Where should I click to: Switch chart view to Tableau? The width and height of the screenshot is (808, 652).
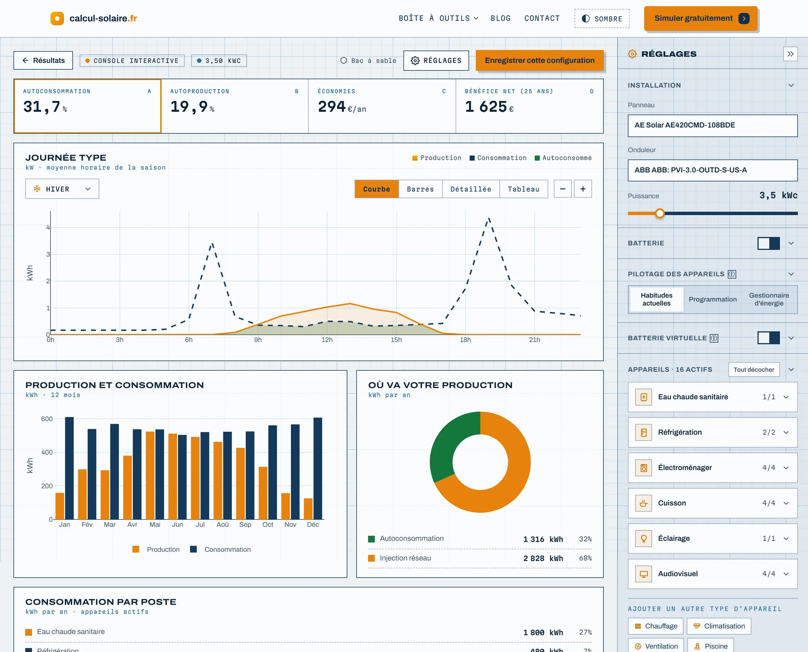click(524, 189)
